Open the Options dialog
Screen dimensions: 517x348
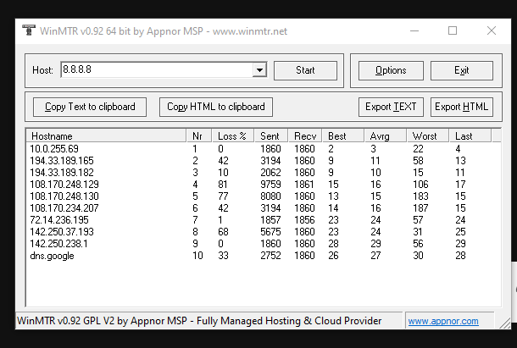[390, 70]
